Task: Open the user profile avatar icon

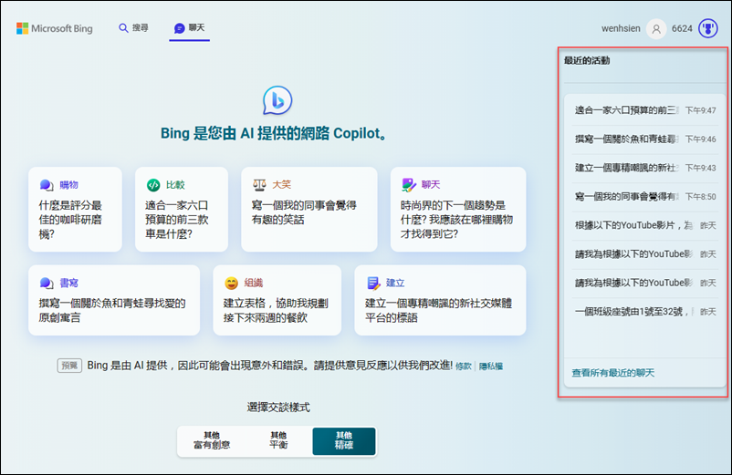Action: [x=656, y=29]
